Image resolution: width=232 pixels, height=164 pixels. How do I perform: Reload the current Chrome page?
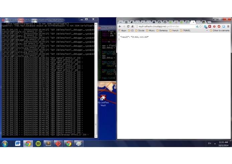click(128, 27)
